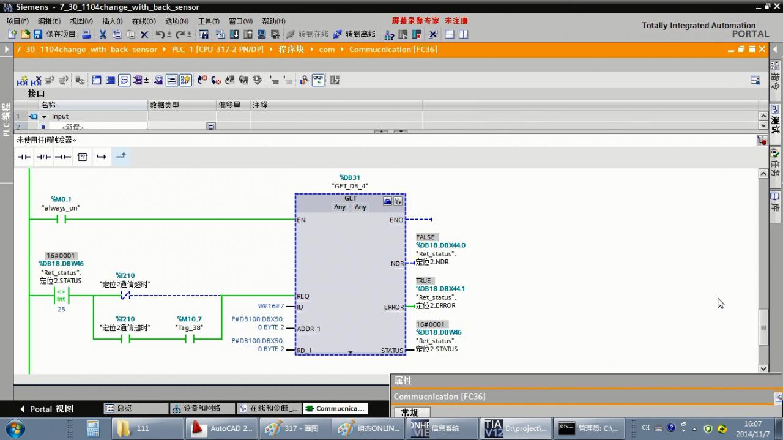Expand the left project tree panel arrow
This screenshot has height=440, width=783.
(x=7, y=50)
